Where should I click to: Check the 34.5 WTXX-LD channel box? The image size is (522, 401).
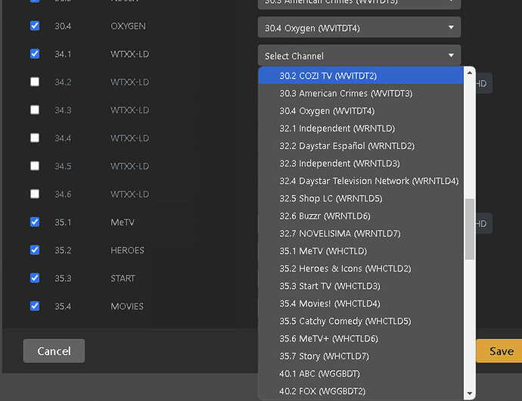35,166
